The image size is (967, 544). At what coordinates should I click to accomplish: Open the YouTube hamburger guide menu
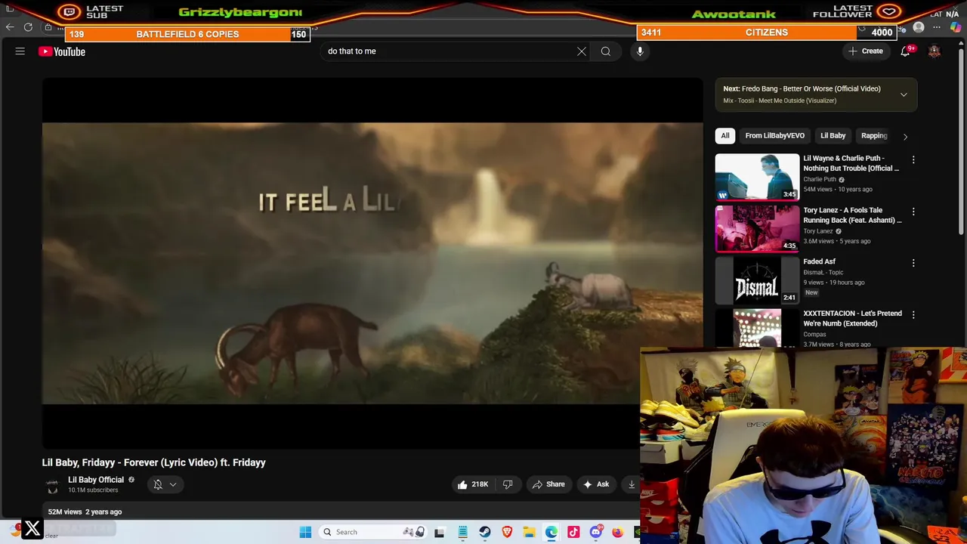click(20, 51)
